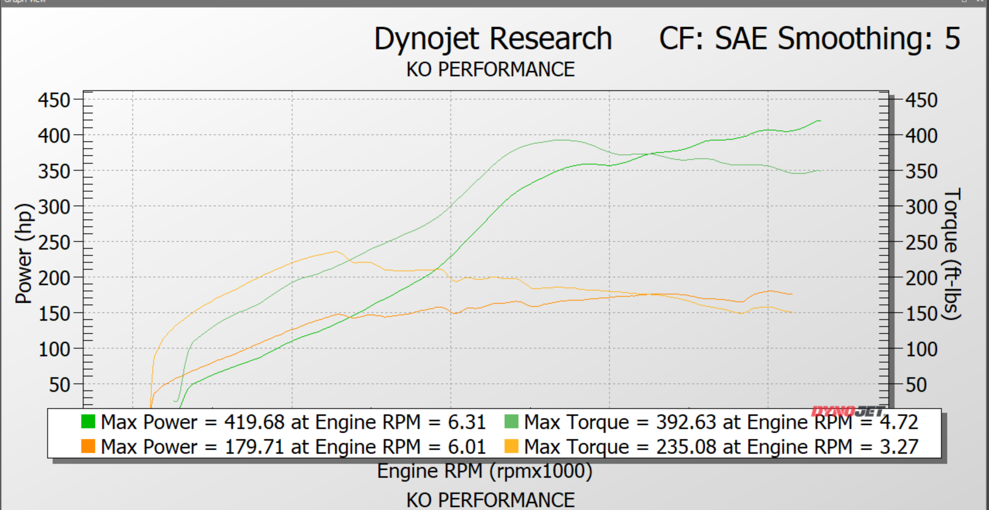
Task: Click the 50 tick label on the Power axis
Action: (59, 385)
